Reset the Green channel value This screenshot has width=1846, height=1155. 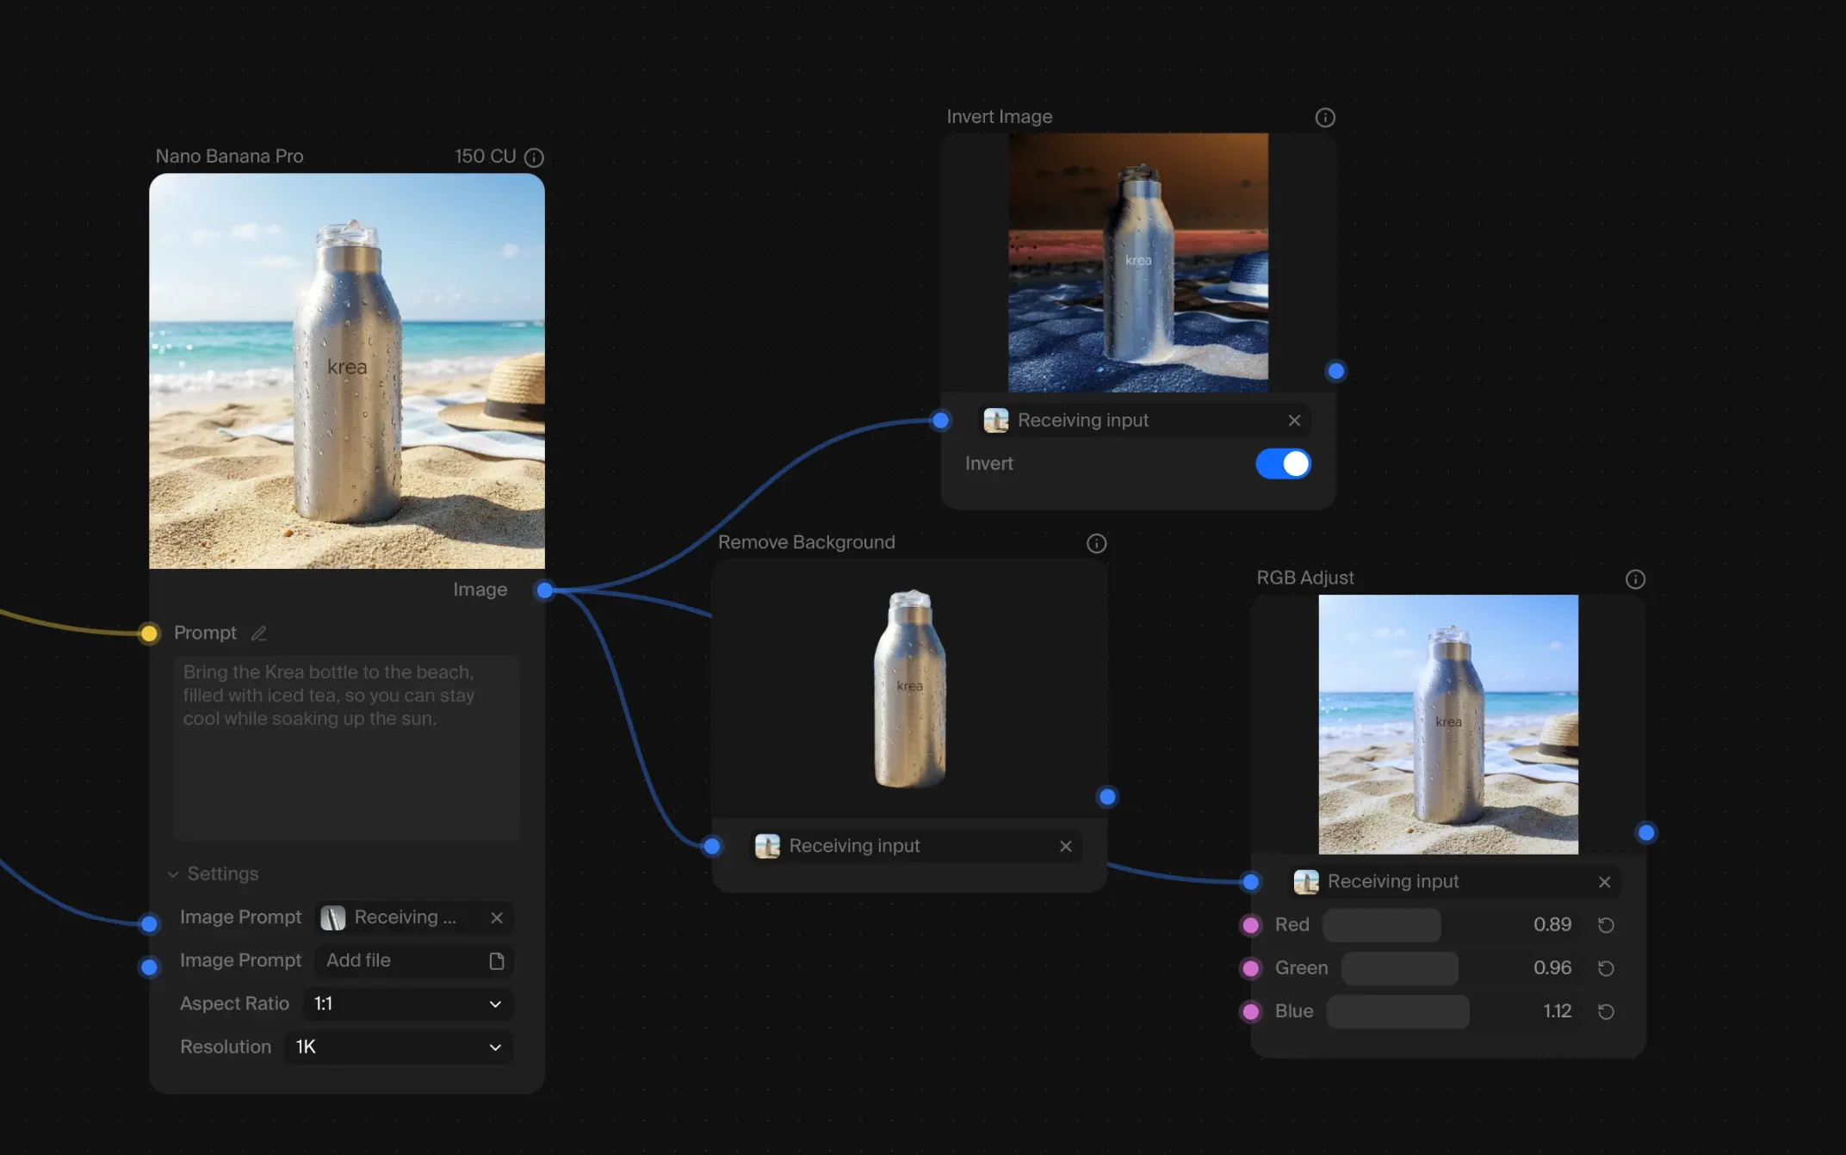pos(1605,968)
